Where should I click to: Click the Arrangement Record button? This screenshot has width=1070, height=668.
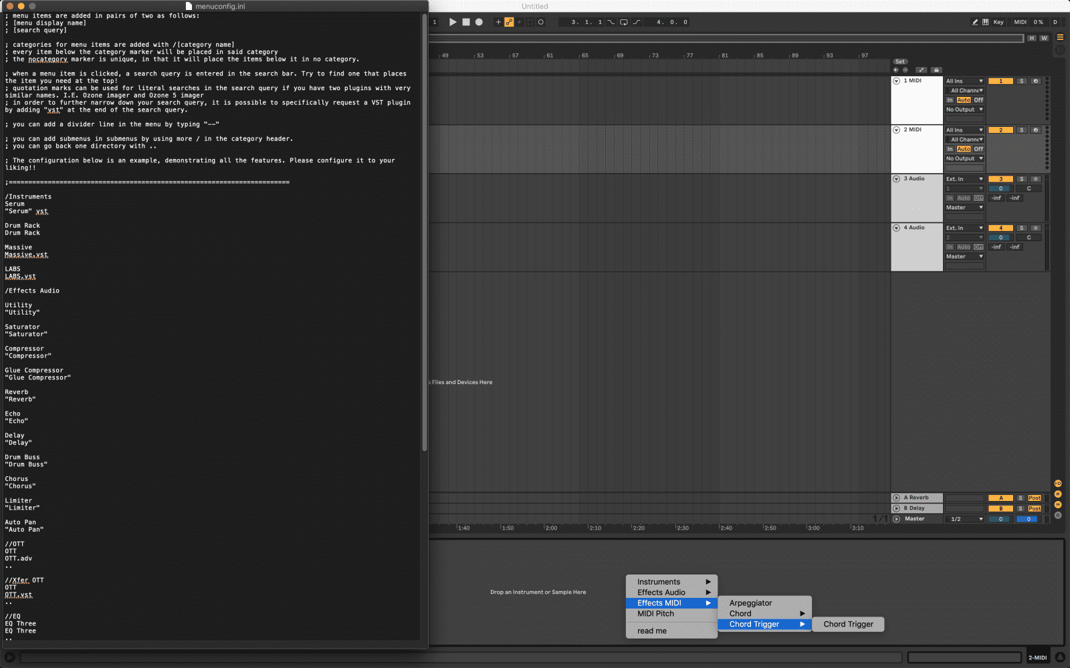(479, 22)
